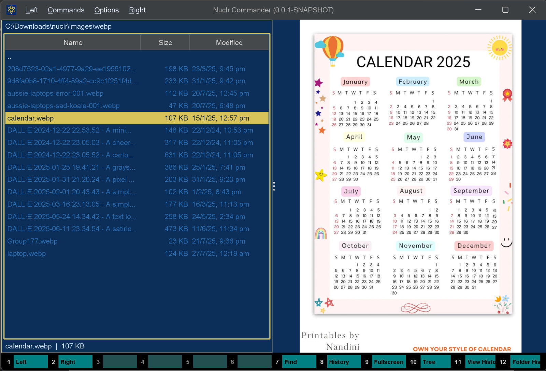Viewport: 546px width, 371px height.
Task: Select the laptop.webp file
Action: pyautogui.click(x=137, y=253)
